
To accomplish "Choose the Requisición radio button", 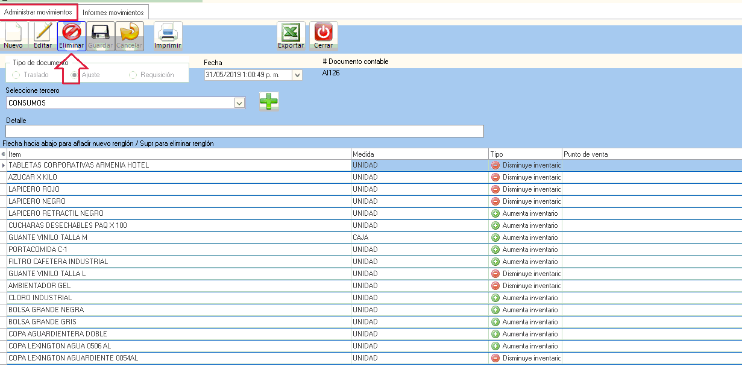I will (133, 75).
